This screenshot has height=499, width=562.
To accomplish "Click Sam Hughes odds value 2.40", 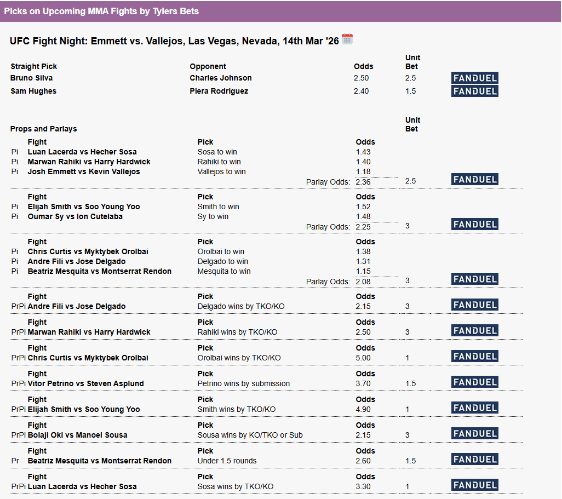I will point(362,91).
